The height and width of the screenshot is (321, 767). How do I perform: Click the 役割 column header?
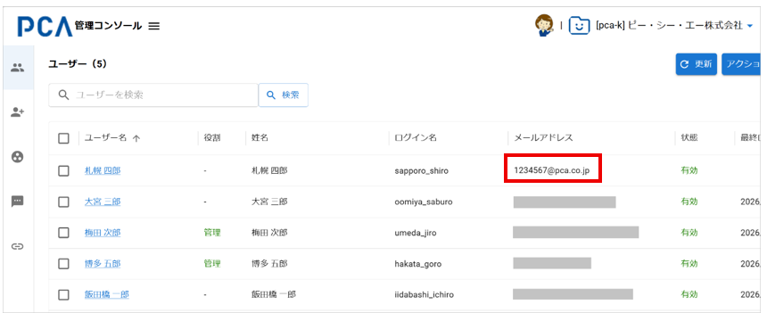tap(212, 138)
